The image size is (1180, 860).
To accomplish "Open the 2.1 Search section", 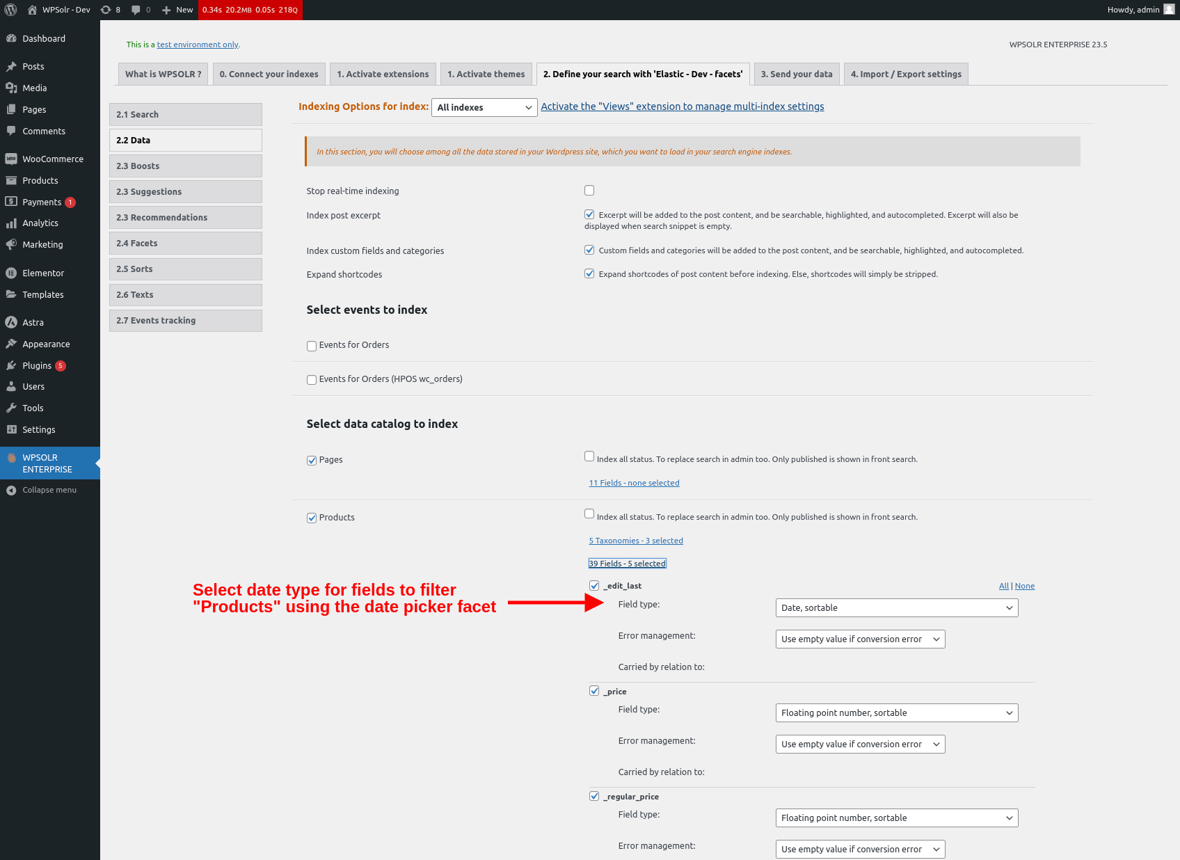I will (186, 115).
